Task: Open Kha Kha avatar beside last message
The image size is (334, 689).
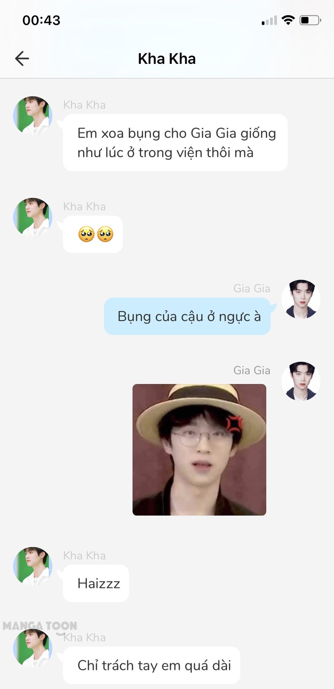Action: 33,648
